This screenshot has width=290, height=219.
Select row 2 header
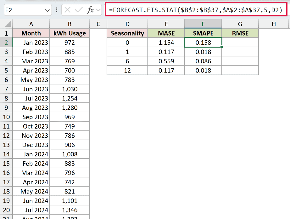(x=6, y=43)
